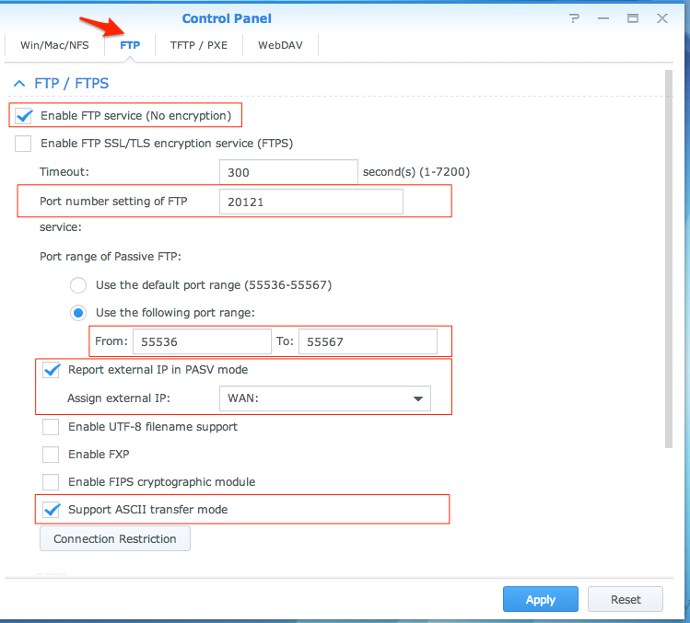This screenshot has width=690, height=623.
Task: Switch to the WebDAV tab
Action: [x=280, y=44]
